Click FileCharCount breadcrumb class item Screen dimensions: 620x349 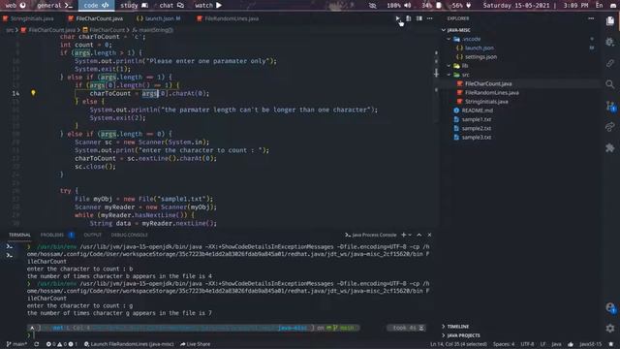[x=104, y=30]
